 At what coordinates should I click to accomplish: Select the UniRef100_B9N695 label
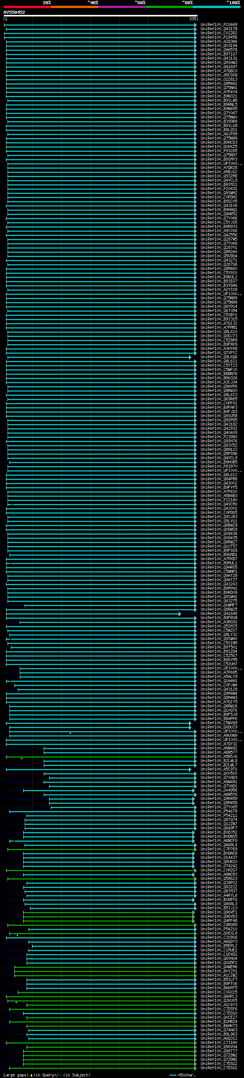pos(219,108)
